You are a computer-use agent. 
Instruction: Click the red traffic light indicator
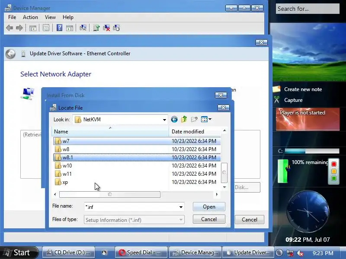click(x=333, y=164)
